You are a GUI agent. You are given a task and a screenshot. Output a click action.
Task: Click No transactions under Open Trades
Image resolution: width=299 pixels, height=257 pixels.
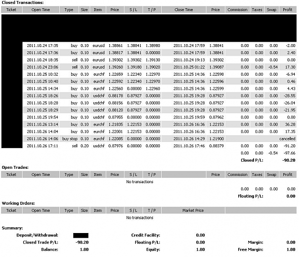pyautogui.click(x=140, y=182)
